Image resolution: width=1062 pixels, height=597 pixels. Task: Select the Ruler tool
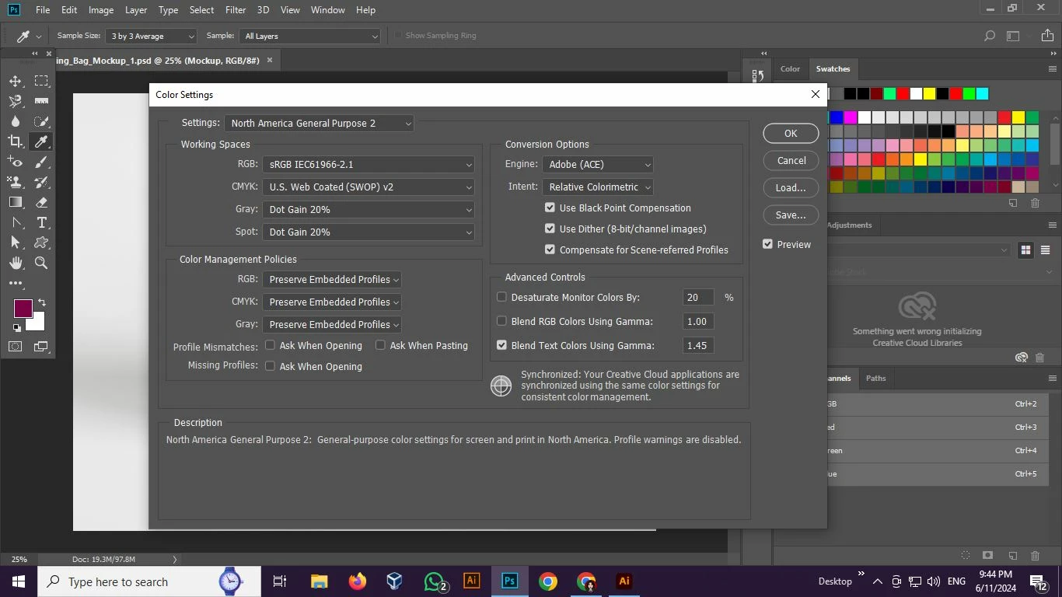41,101
